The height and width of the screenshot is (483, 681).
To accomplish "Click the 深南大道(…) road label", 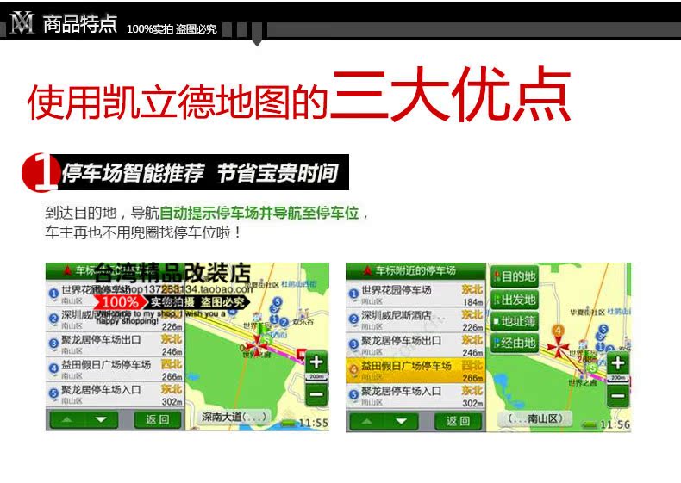I will point(234,417).
